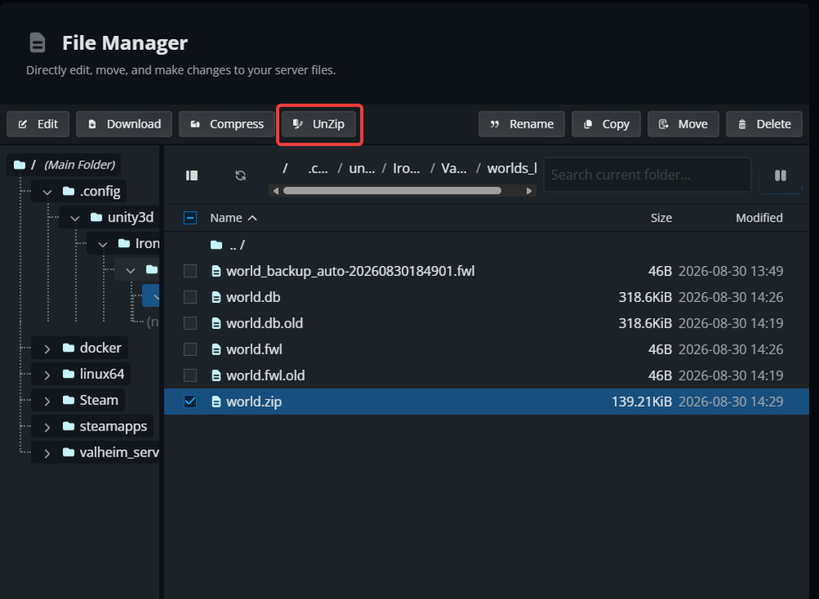
Task: Expand the valheim_serv tree folder
Action: pyautogui.click(x=47, y=453)
